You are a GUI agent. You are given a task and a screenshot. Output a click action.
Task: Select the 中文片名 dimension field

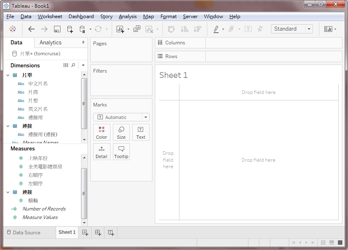(38, 84)
